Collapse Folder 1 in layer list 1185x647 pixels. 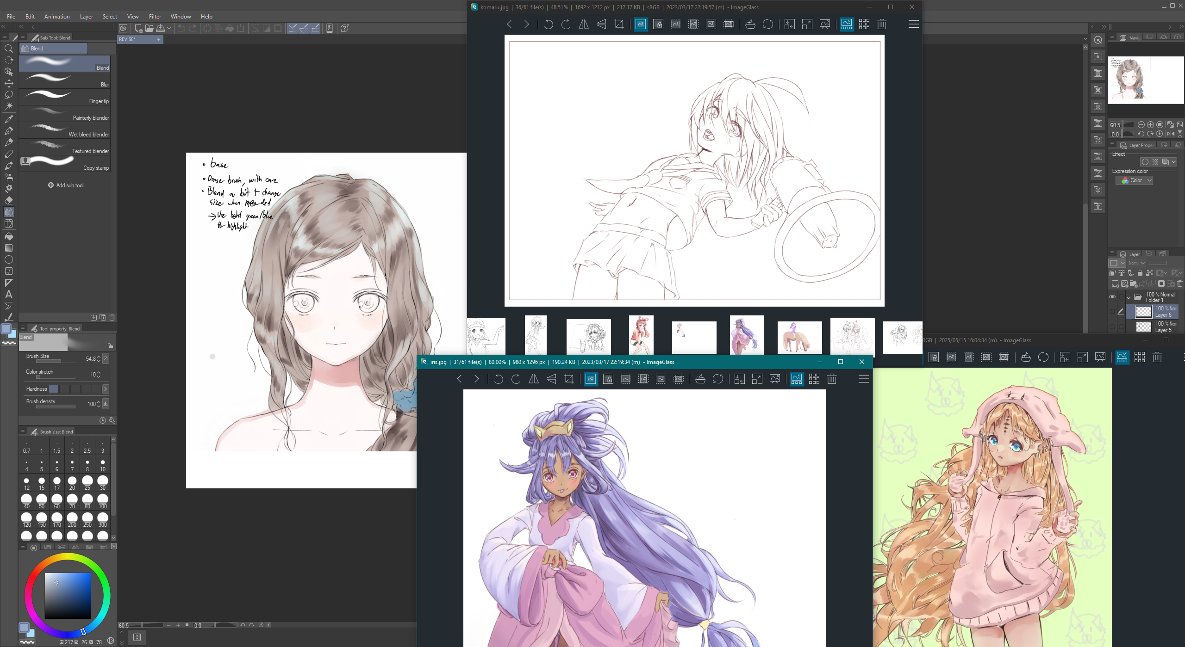[x=1129, y=297]
